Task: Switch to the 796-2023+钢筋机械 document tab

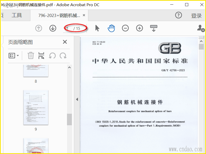Action: click(59, 15)
